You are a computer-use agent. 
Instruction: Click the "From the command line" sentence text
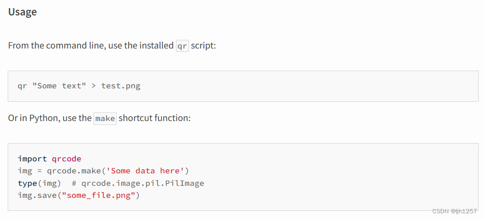click(x=91, y=46)
